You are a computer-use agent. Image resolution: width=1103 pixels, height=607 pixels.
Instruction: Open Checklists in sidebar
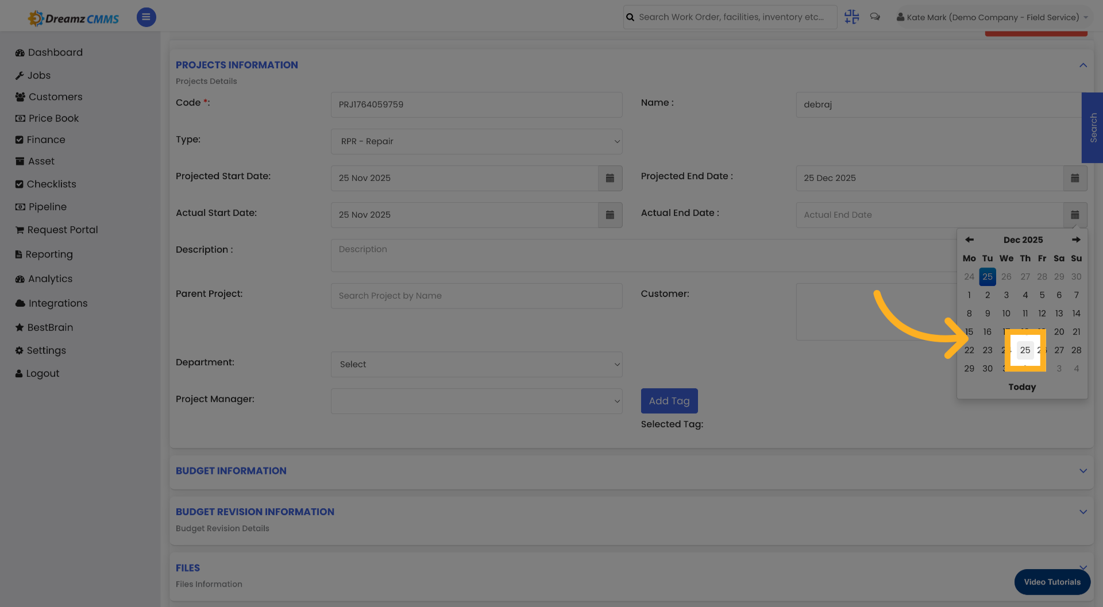(x=45, y=184)
